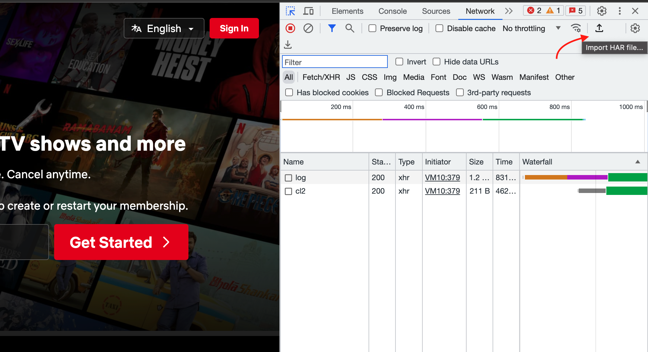
Task: Sort by Size column header
Action: point(479,162)
